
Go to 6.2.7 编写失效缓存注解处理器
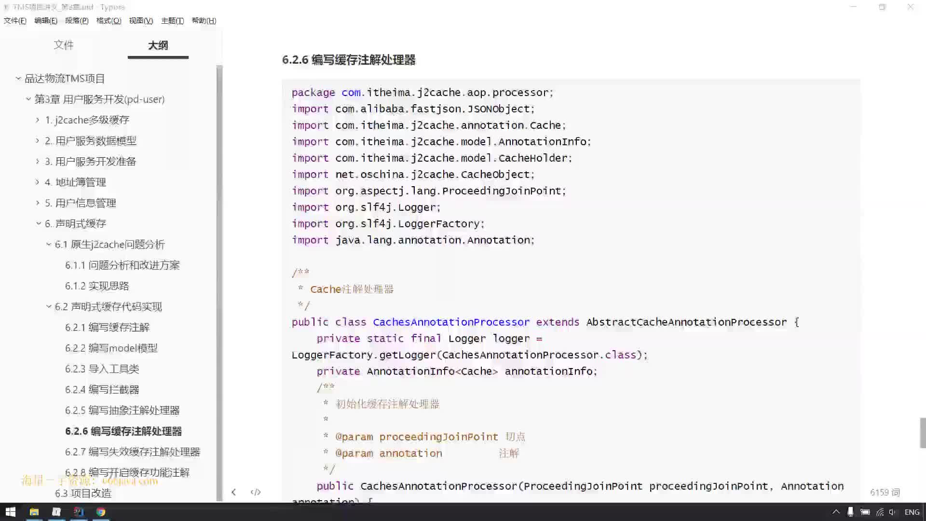click(x=133, y=452)
